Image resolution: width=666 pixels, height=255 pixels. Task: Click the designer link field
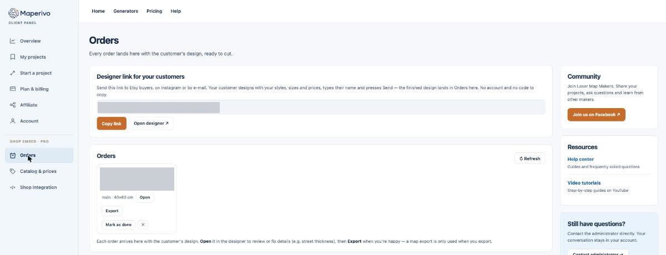point(321,107)
